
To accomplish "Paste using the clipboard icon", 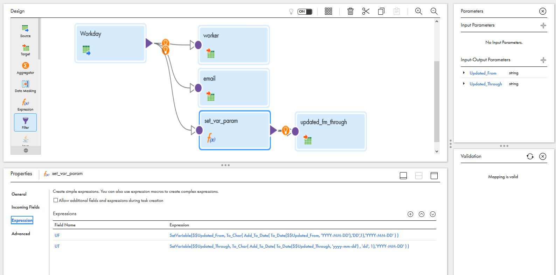I will [x=397, y=11].
